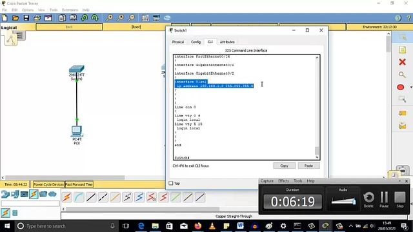
Task: Select Components category icon
Action: coord(25,194)
